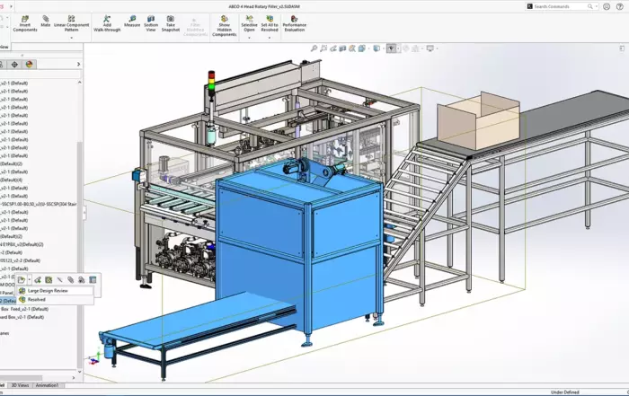The width and height of the screenshot is (629, 396).
Task: Click the tree's horizontal scrollbar thumb
Action: (21, 377)
